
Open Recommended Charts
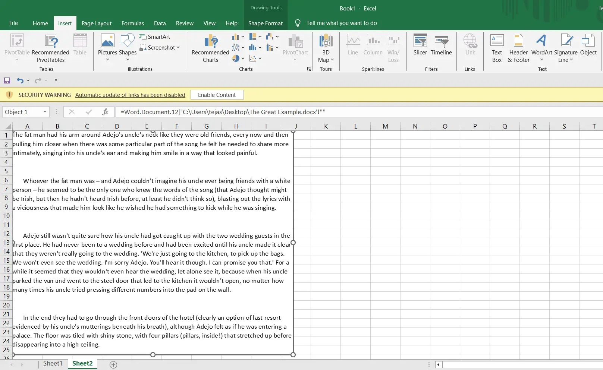pyautogui.click(x=210, y=48)
